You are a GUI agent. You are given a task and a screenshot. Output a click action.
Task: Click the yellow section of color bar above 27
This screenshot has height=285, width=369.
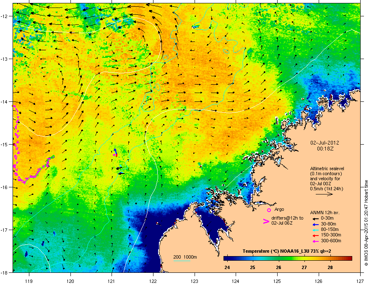(304, 259)
